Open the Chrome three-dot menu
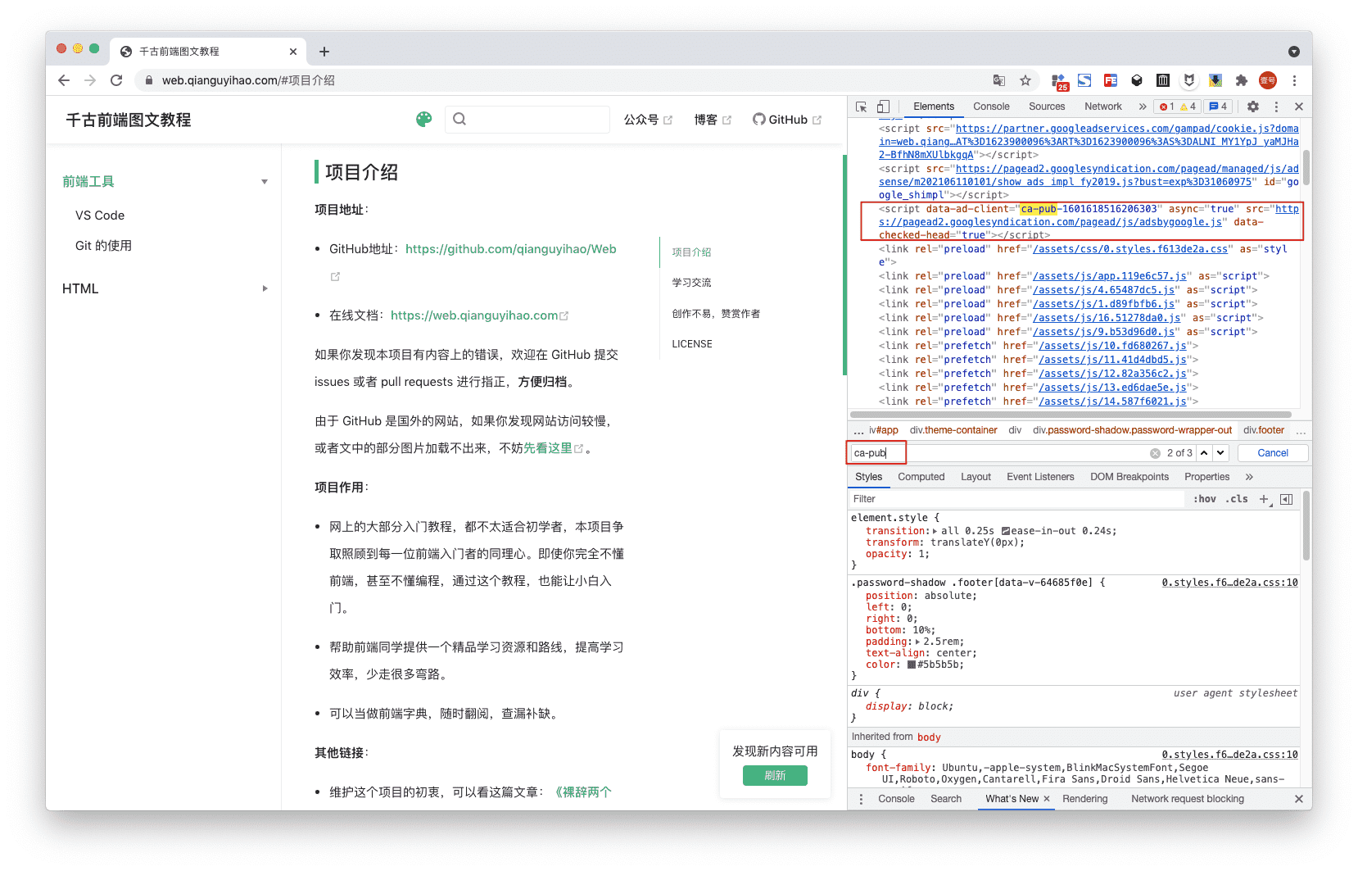The height and width of the screenshot is (871, 1358). click(1294, 80)
